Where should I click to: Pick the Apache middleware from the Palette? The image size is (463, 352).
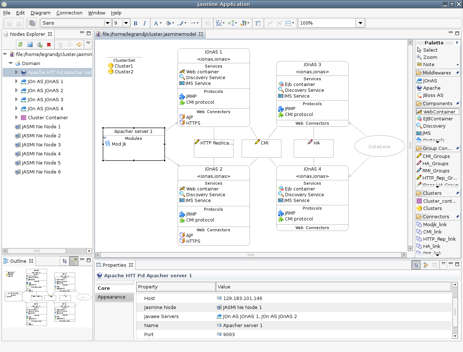pos(432,88)
